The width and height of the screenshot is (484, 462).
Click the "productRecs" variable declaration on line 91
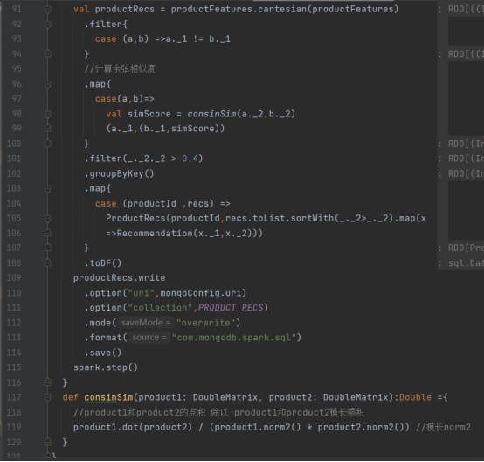pos(124,10)
